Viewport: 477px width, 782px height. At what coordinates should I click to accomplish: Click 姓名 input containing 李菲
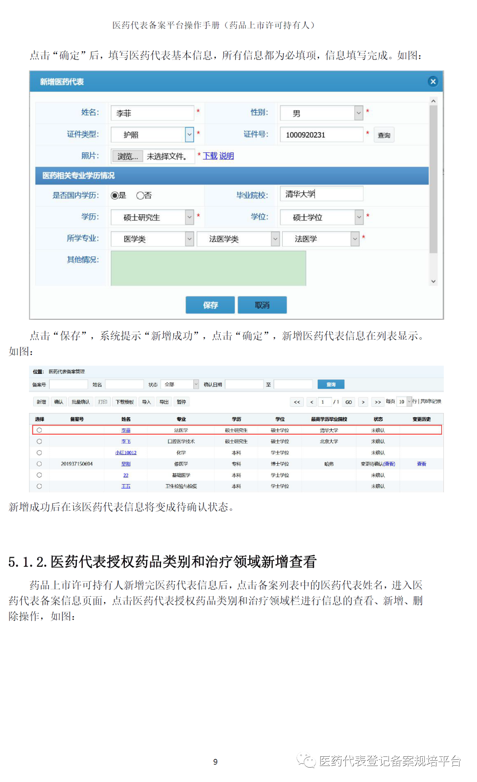tap(152, 113)
